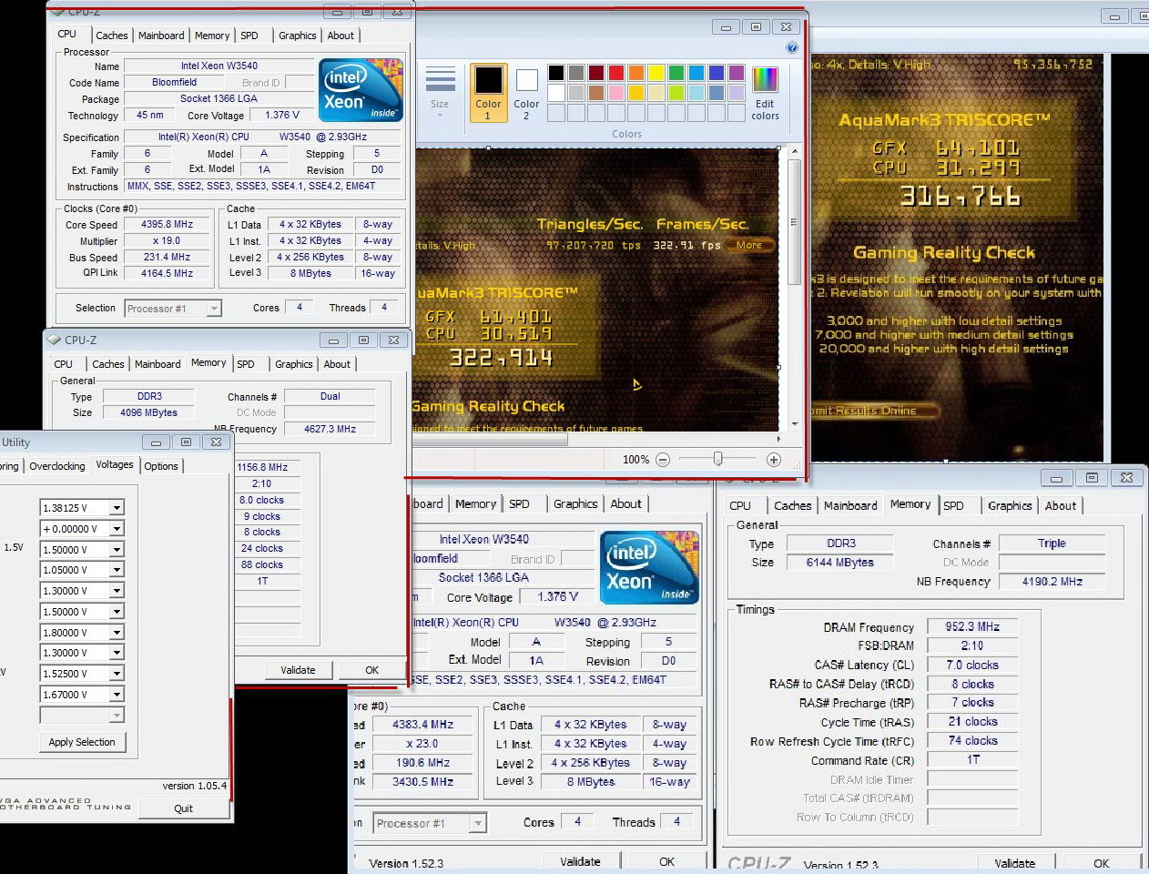
Task: Click OK in the 4383.4 MHz CPU-Z window
Action: coord(666,861)
